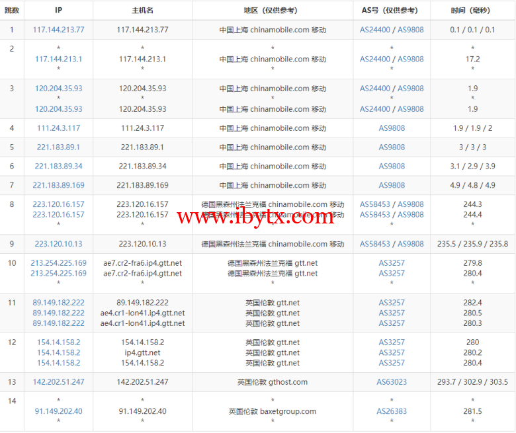The image size is (516, 433).
Task: Click the first 213.254.225.169 IP link in hop 10
Action: click(58, 263)
